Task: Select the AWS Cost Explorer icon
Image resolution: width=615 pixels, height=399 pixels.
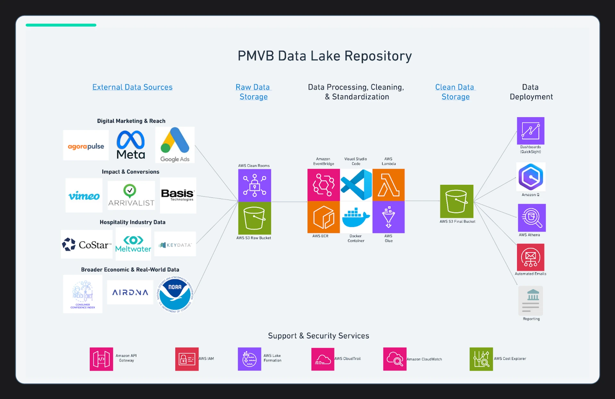Action: click(481, 359)
